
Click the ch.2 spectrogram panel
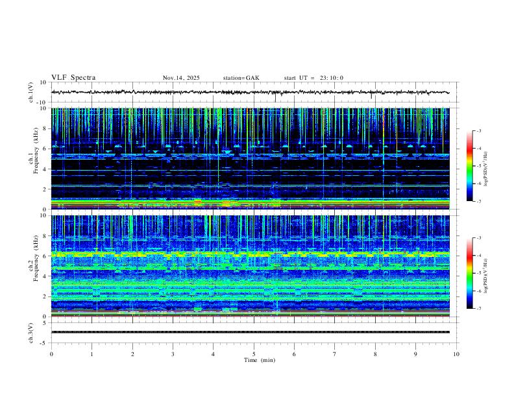point(250,266)
